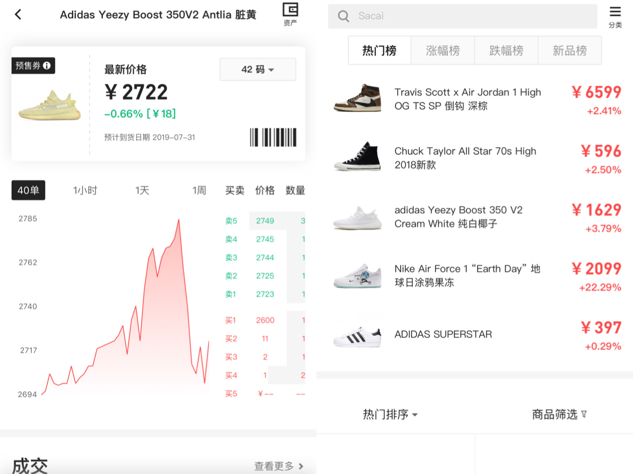Select the empty 买5 order row
The height and width of the screenshot is (474, 633).
click(x=265, y=394)
